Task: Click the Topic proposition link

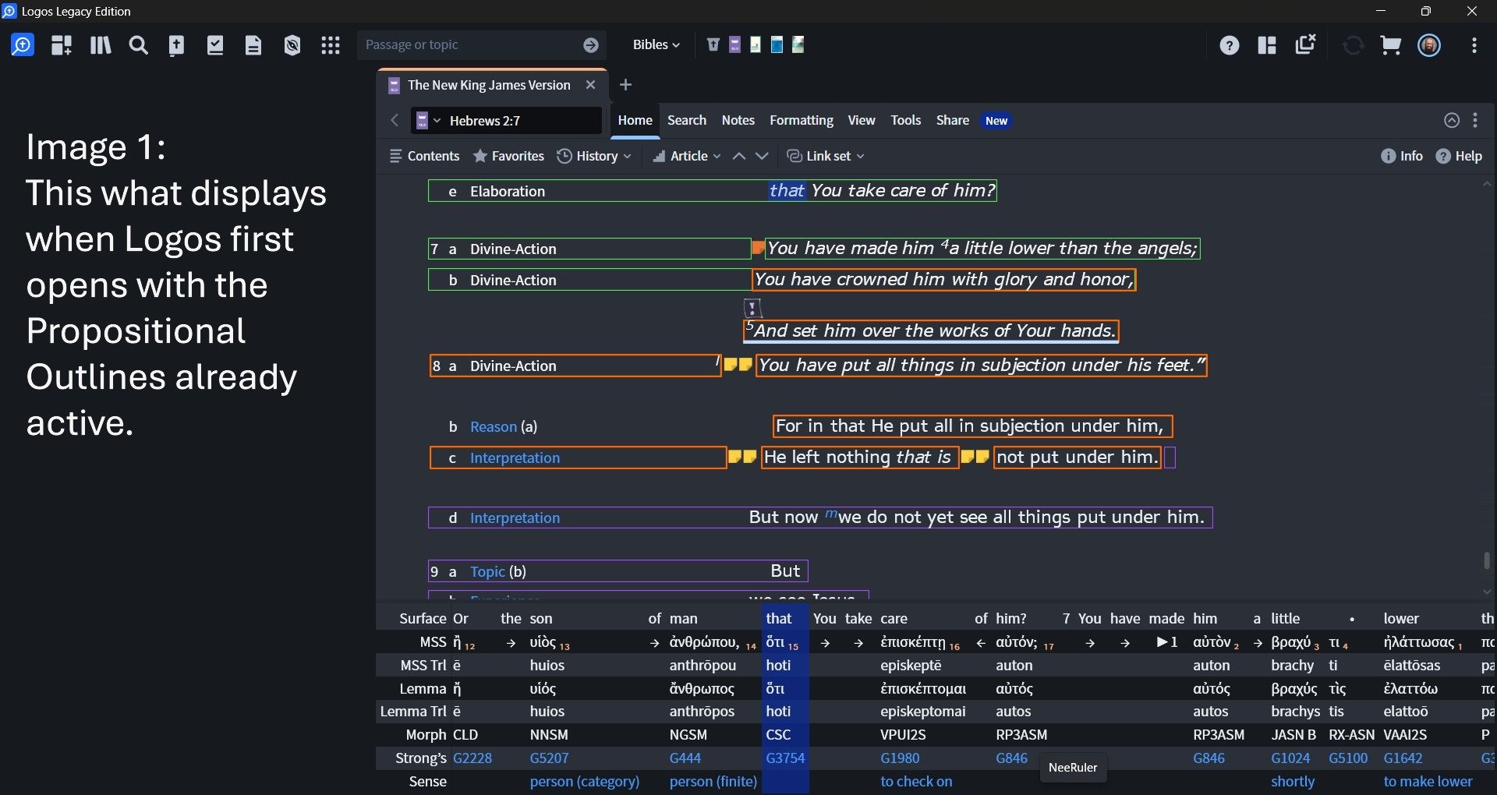Action: (x=487, y=571)
